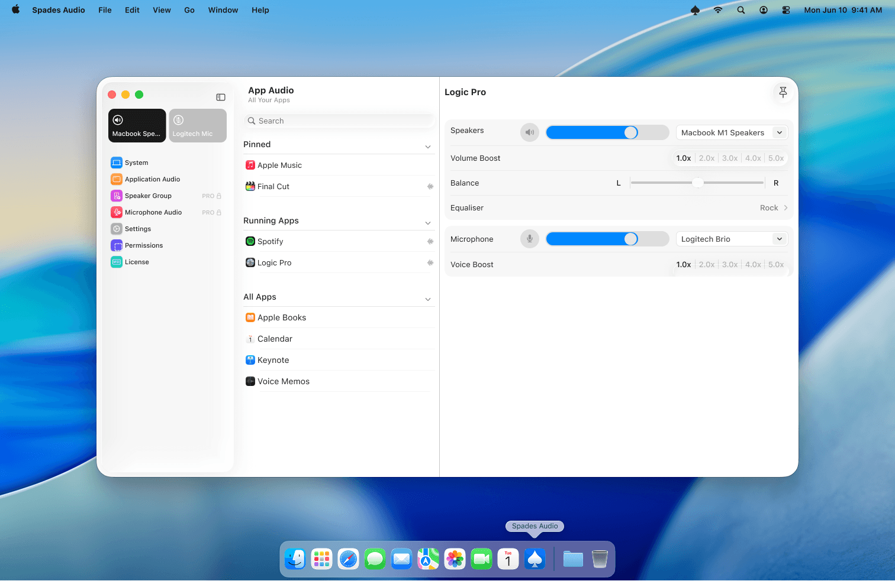Switch to the Logitech Mic device tile
The image size is (895, 581).
click(197, 125)
